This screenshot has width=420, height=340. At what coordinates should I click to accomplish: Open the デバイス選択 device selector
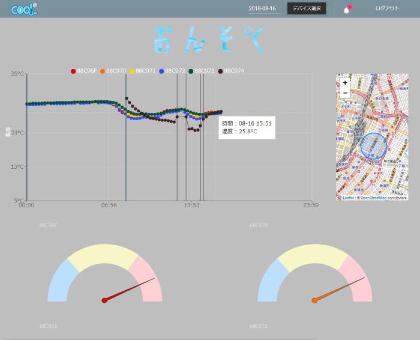tap(307, 8)
